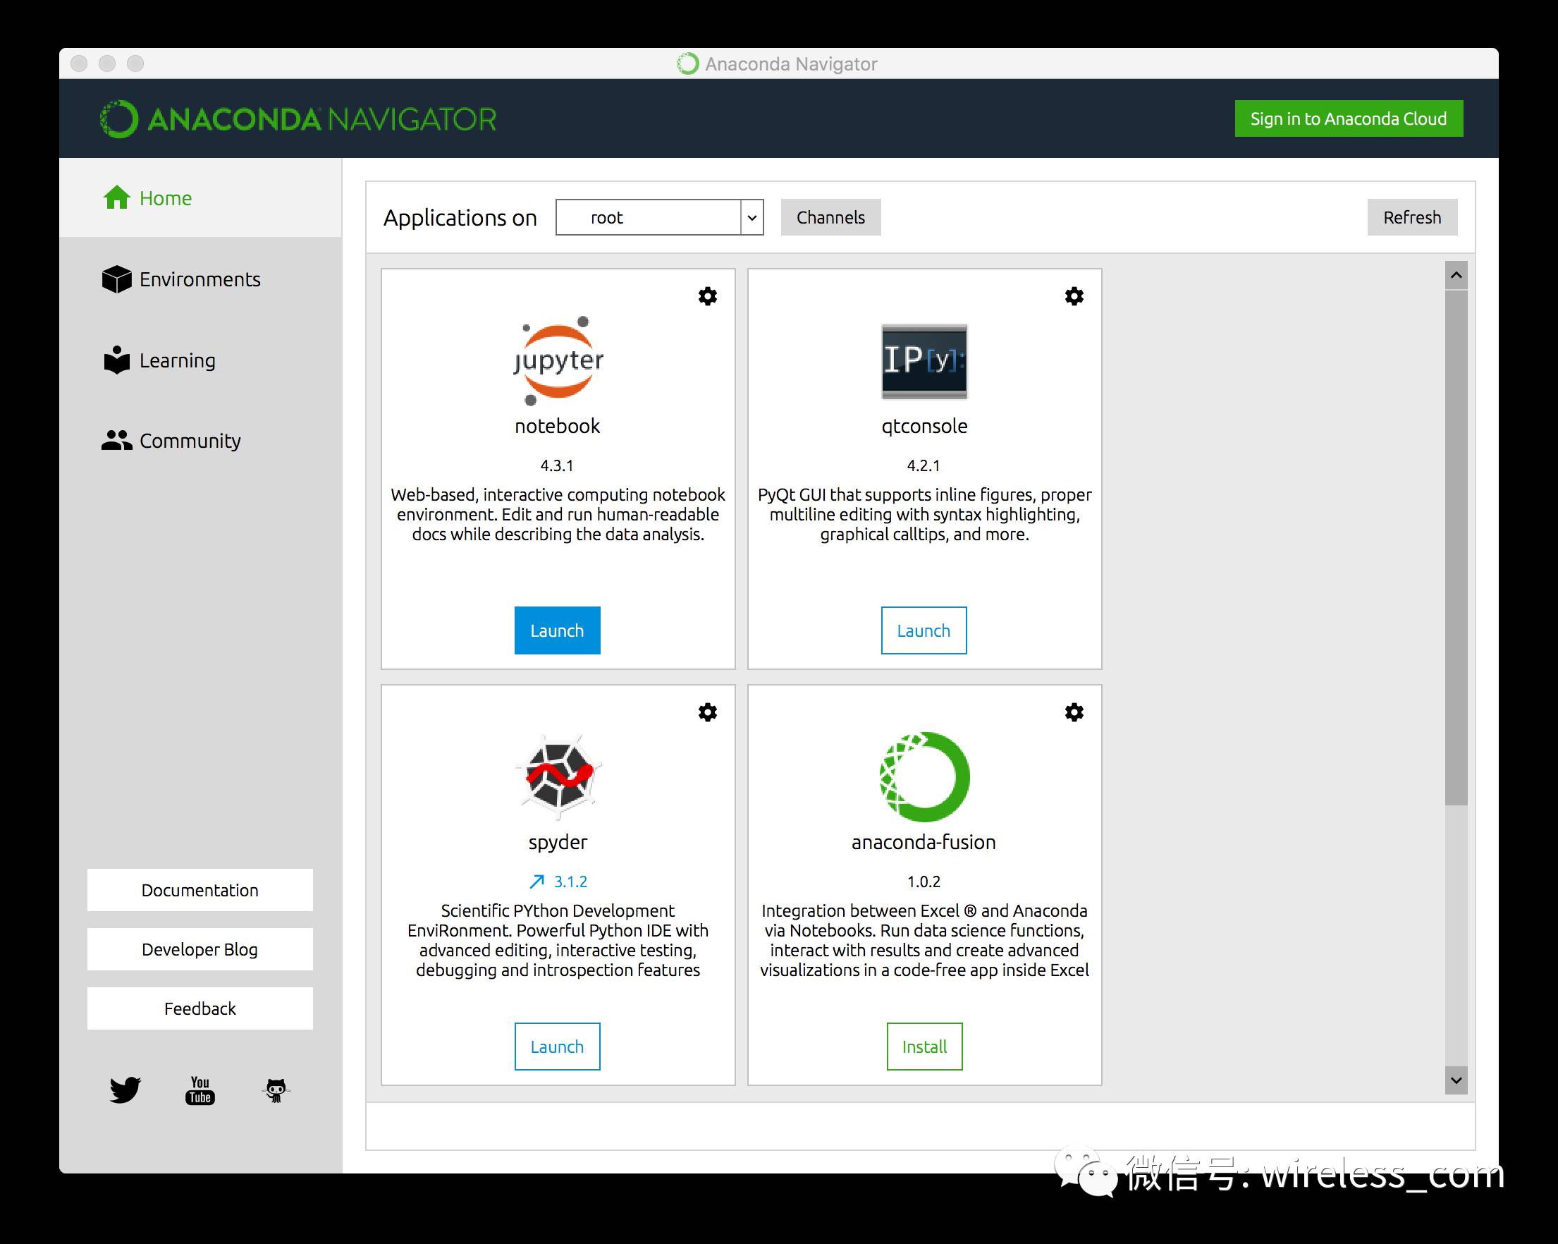Click the qtconsole IP[y] icon

point(922,360)
